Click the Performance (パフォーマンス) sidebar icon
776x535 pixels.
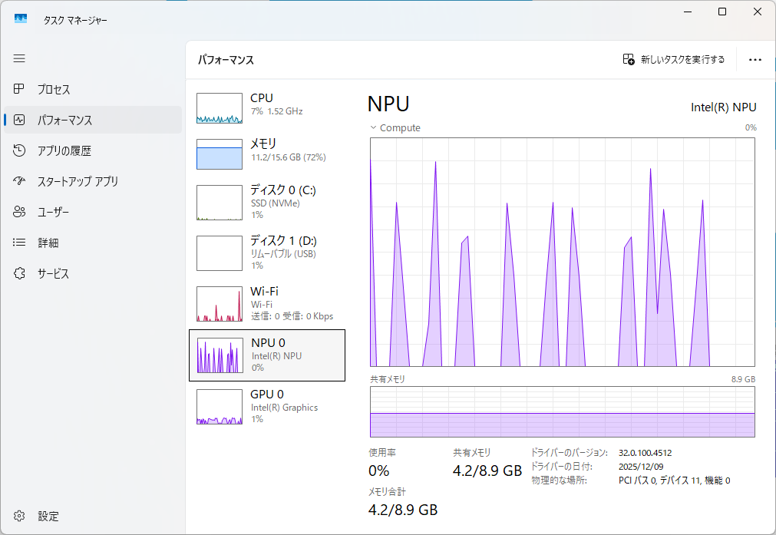(19, 120)
